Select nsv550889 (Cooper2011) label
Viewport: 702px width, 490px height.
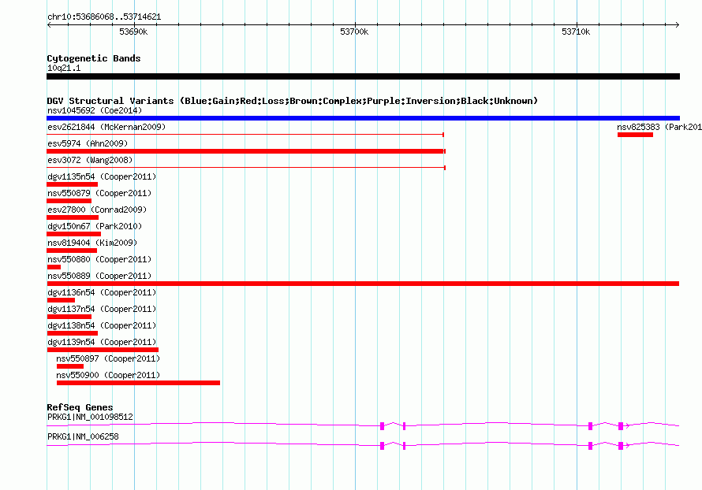click(x=99, y=276)
